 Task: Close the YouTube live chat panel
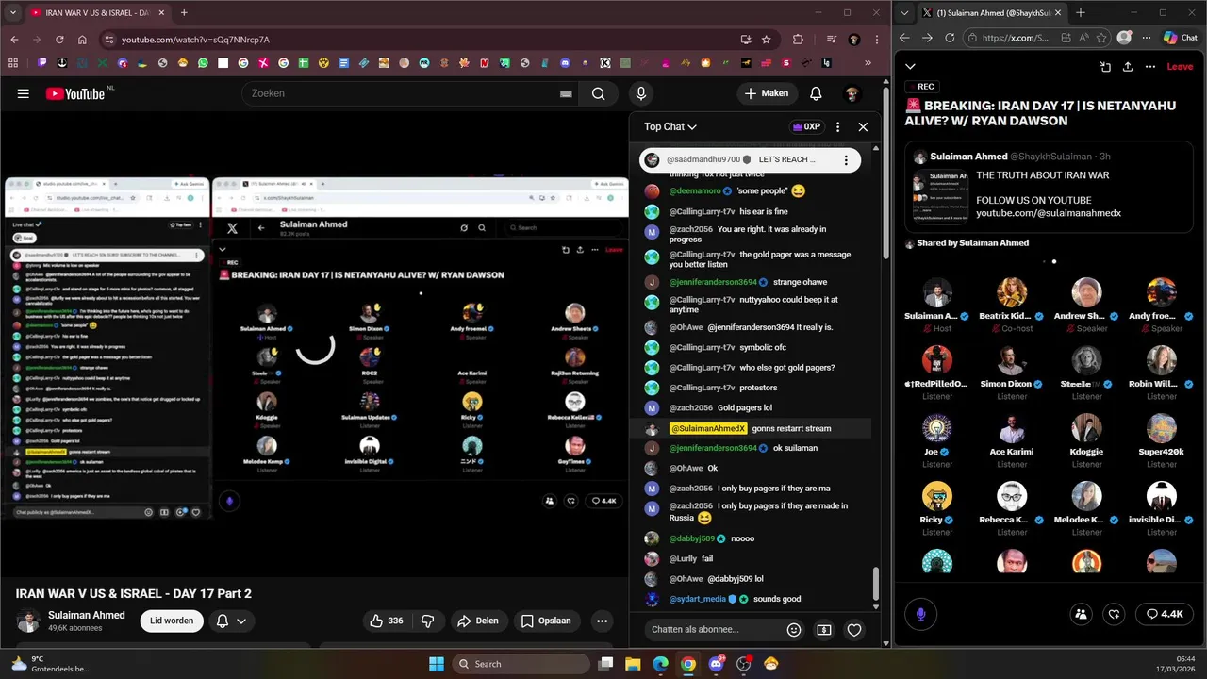(x=863, y=126)
